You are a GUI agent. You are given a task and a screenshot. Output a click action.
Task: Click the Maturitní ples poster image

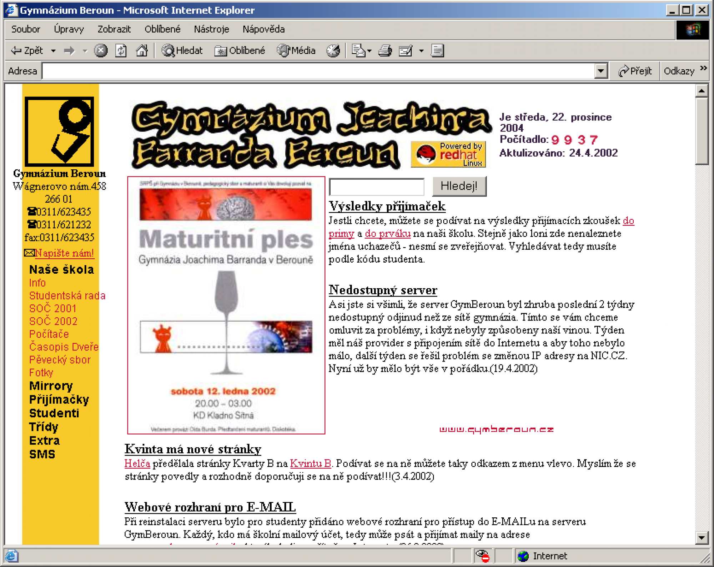point(226,305)
